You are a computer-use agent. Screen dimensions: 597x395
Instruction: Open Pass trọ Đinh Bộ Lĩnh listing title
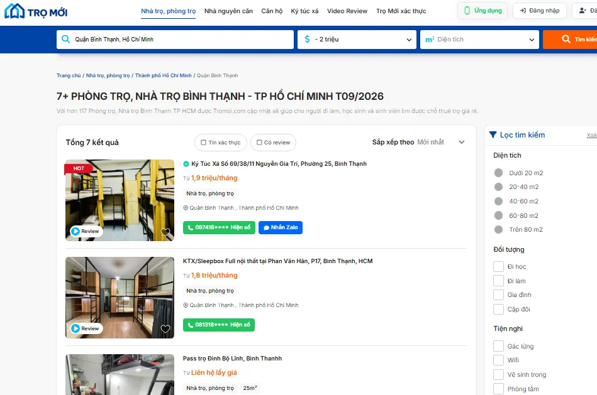232,359
